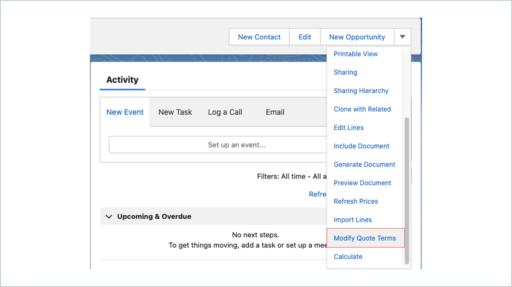Choose the highlighted Modify Quote Terms option
The height and width of the screenshot is (287, 512).
tap(365, 238)
